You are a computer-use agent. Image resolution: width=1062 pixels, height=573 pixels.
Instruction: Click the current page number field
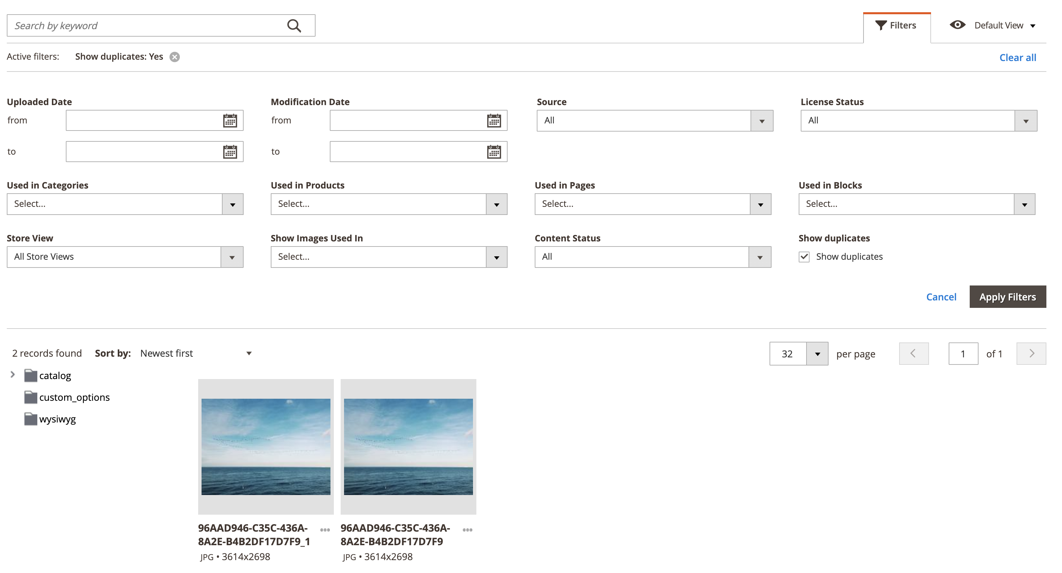[x=963, y=354]
